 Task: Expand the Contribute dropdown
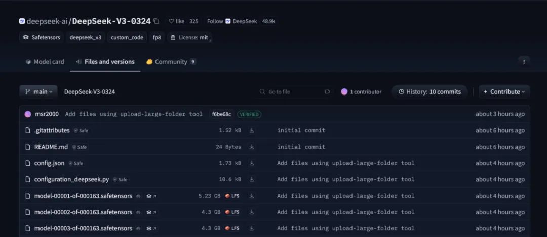click(x=504, y=92)
